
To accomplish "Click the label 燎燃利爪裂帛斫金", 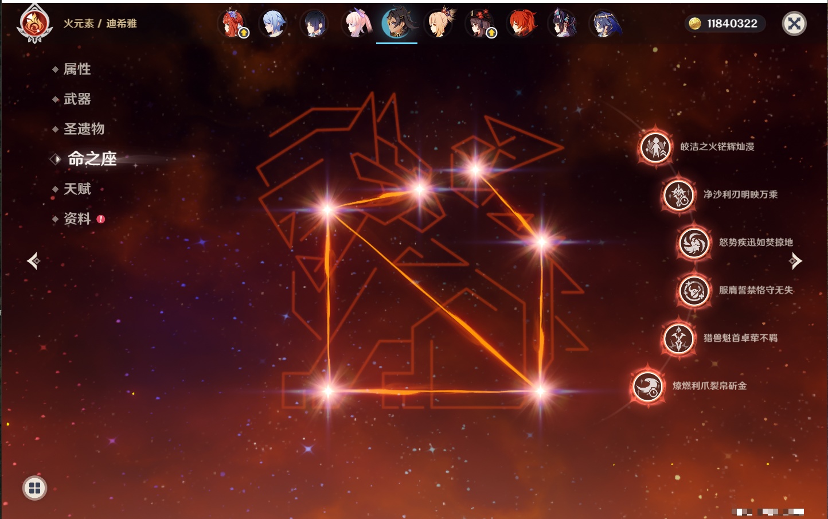I will [x=710, y=386].
